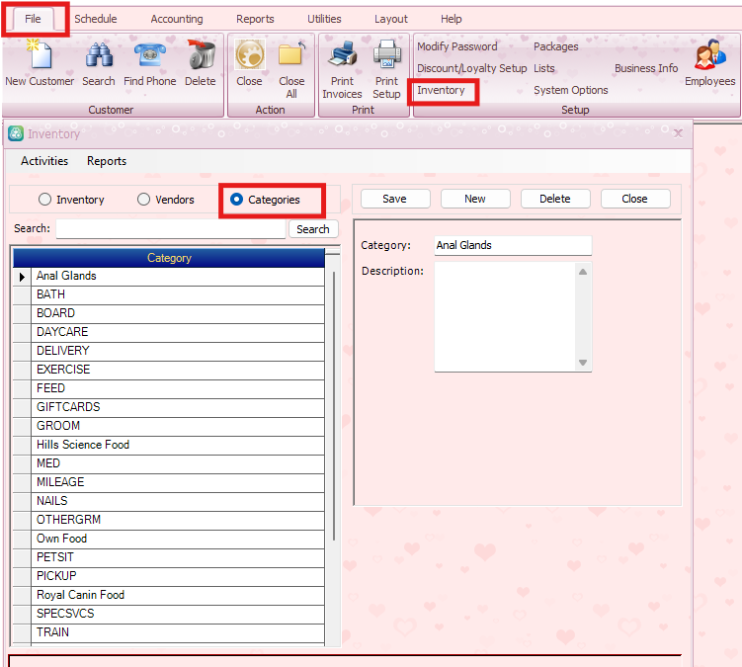Open the Activities menu
This screenshot has width=742, height=667.
(x=44, y=161)
